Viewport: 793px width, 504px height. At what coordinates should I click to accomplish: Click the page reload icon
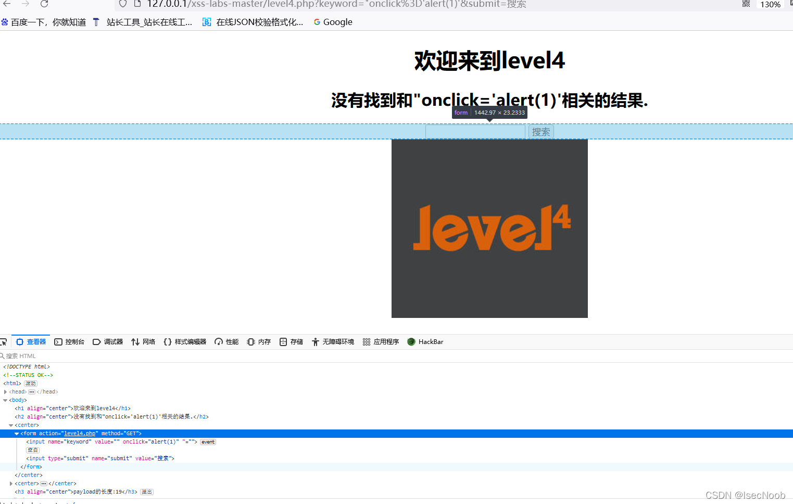click(x=44, y=4)
